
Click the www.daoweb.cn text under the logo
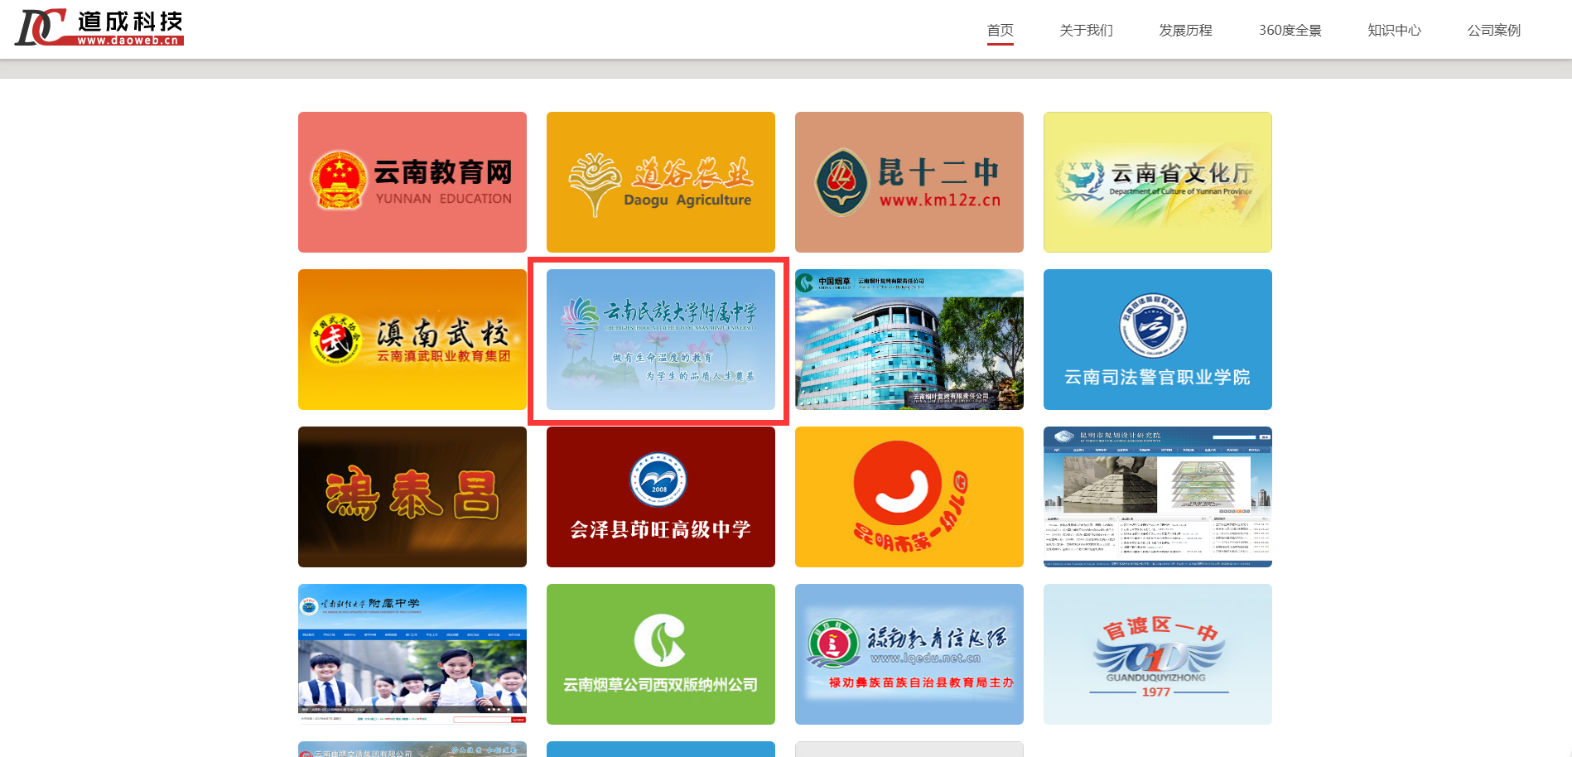pyautogui.click(x=128, y=41)
